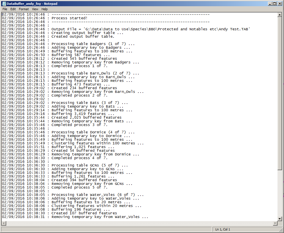The image size is (284, 233).
Task: Click 'Buffering 1,261 features' line
Action: (83, 176)
